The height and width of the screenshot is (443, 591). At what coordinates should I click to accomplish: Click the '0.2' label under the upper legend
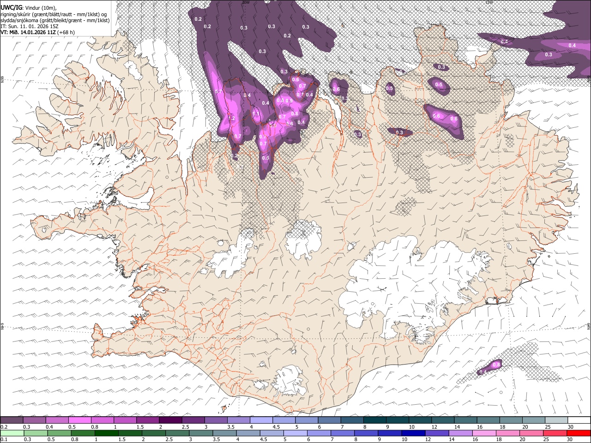4,427
